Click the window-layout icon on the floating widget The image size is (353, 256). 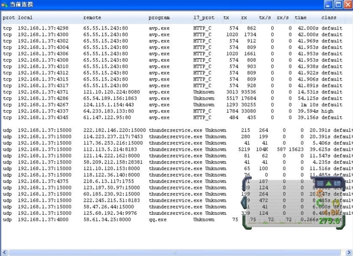(337, 183)
